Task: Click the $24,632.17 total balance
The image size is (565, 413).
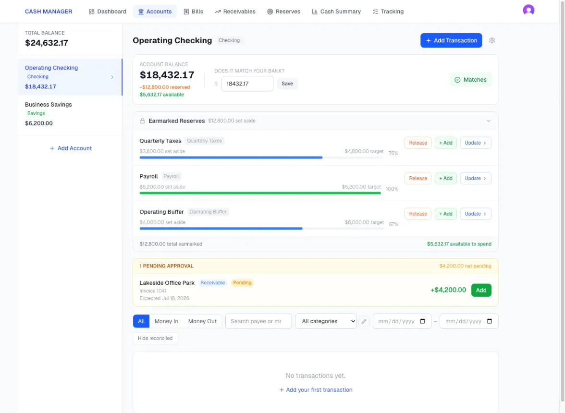Action: pyautogui.click(x=47, y=43)
